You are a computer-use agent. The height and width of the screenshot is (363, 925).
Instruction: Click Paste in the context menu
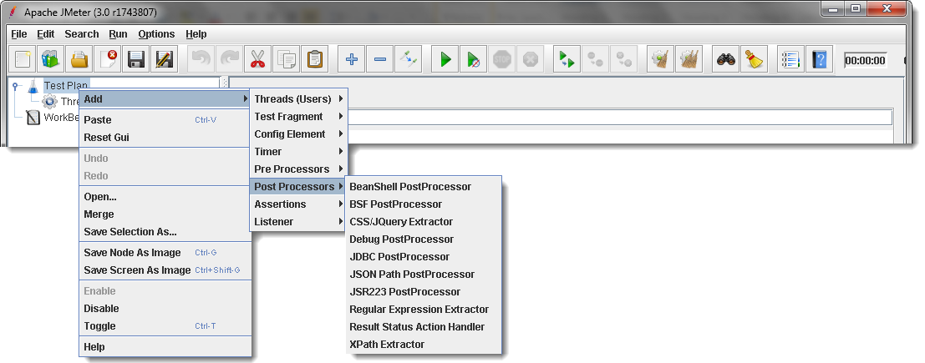pyautogui.click(x=165, y=120)
